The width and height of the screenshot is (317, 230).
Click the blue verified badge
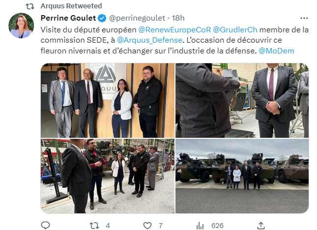pos(102,18)
